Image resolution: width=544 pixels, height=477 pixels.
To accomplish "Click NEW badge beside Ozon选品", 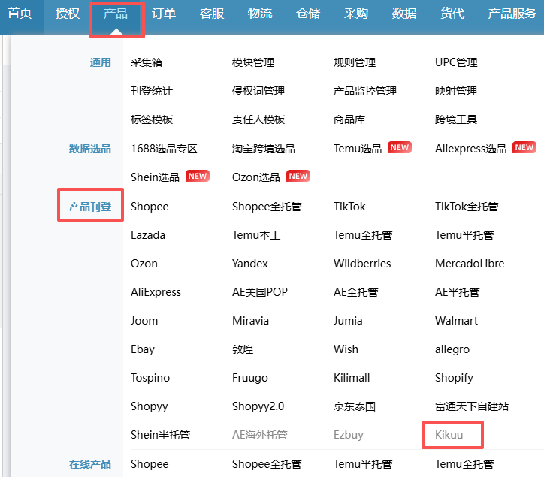I will [x=298, y=177].
